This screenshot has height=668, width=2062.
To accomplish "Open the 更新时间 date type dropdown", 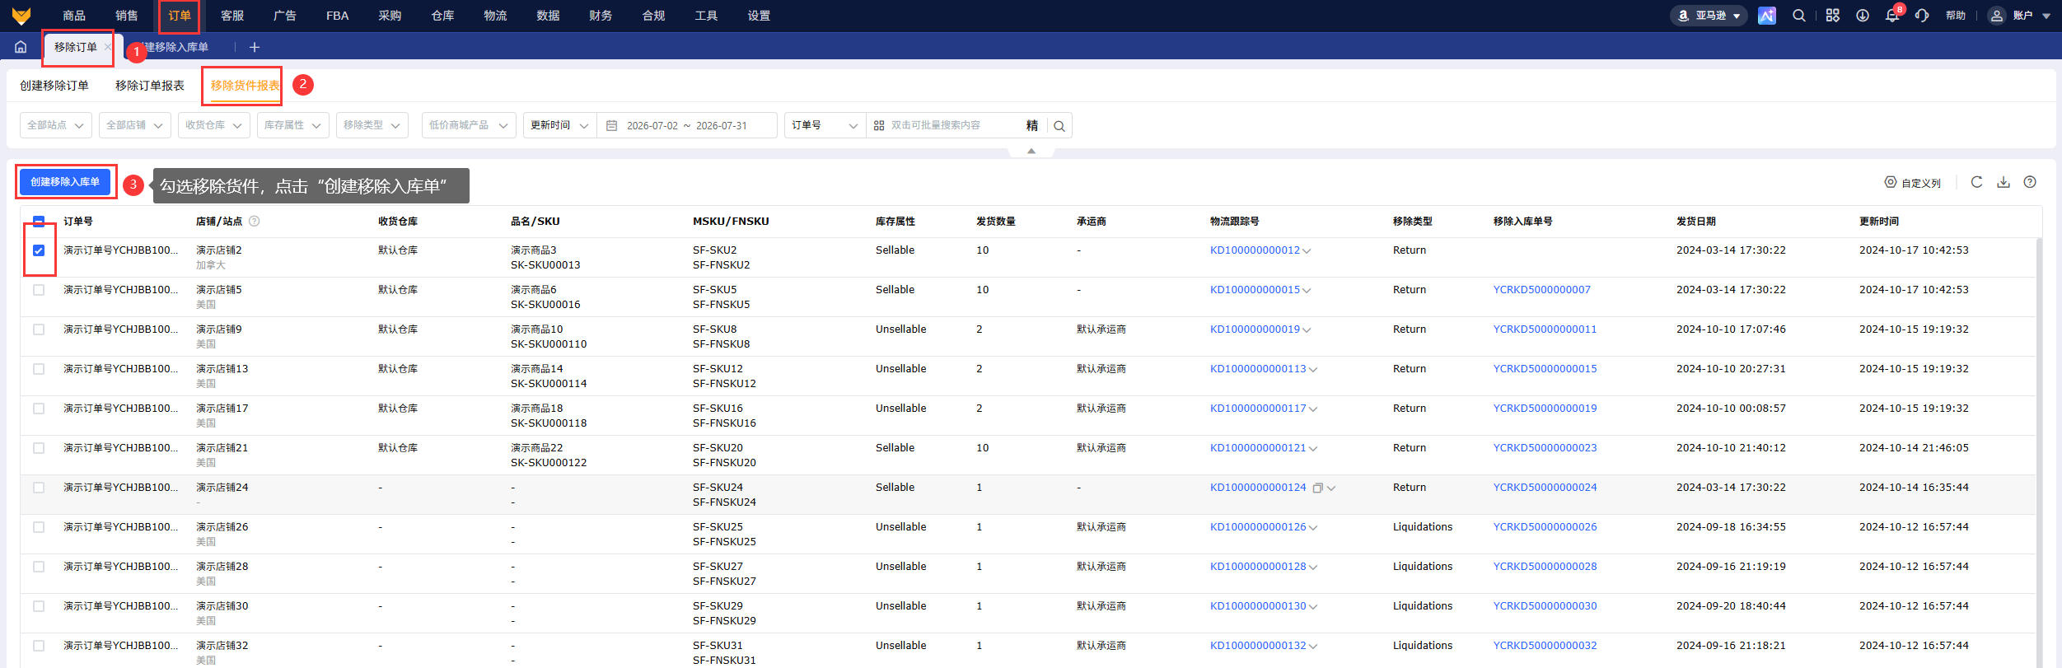I will [560, 125].
